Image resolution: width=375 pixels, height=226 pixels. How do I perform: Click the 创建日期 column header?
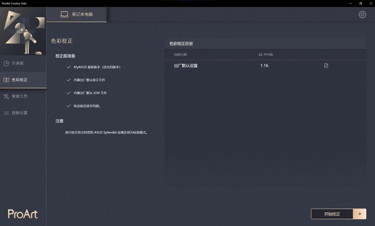click(180, 55)
